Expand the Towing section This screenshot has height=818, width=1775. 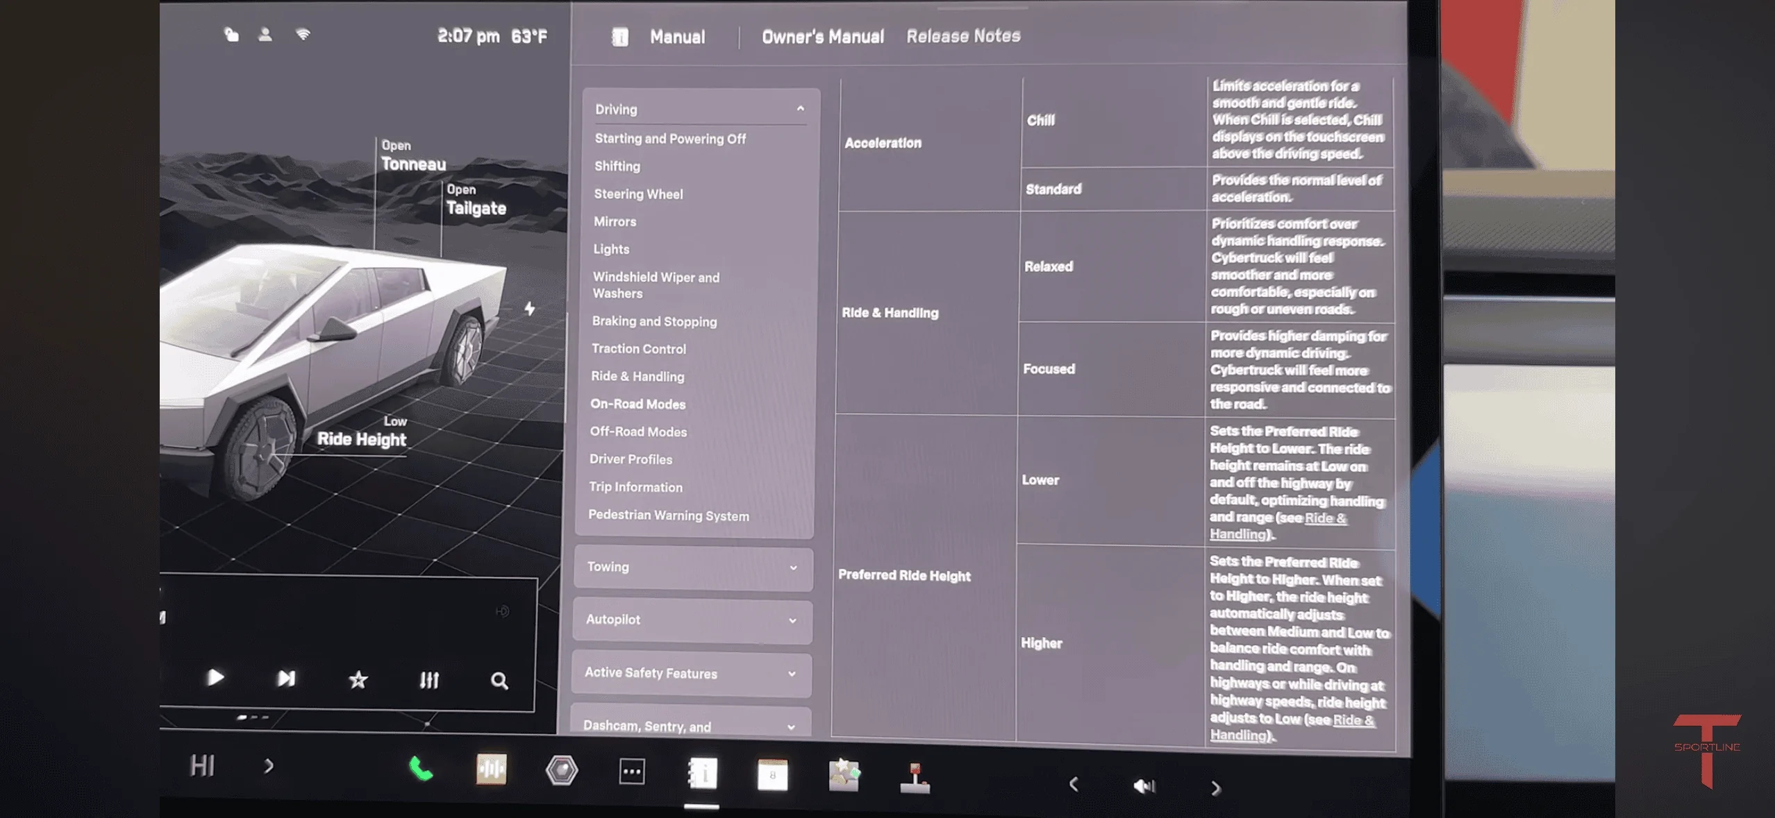[x=693, y=567]
